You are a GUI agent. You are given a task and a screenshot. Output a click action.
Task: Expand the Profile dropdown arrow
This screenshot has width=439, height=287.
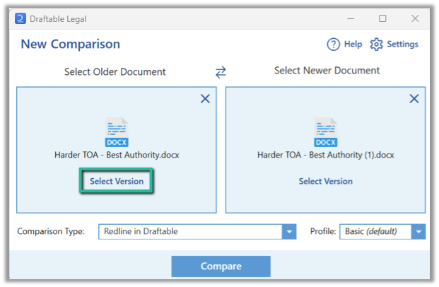(418, 232)
